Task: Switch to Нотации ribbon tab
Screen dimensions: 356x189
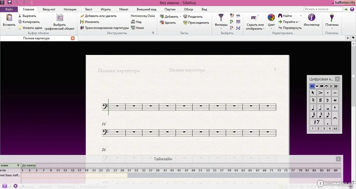Action: (x=70, y=9)
